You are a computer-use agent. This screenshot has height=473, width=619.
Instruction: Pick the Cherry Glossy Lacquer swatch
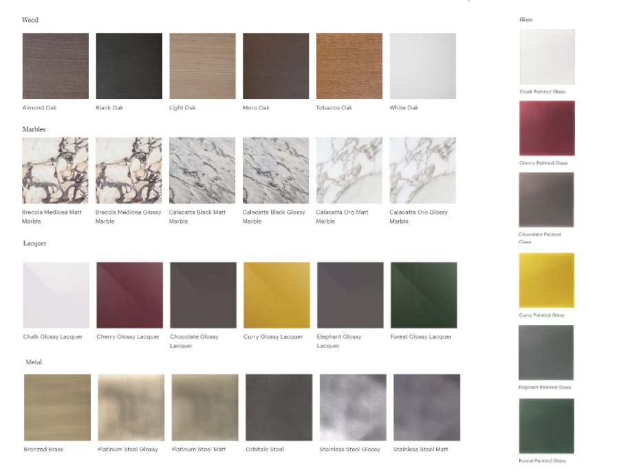point(129,295)
